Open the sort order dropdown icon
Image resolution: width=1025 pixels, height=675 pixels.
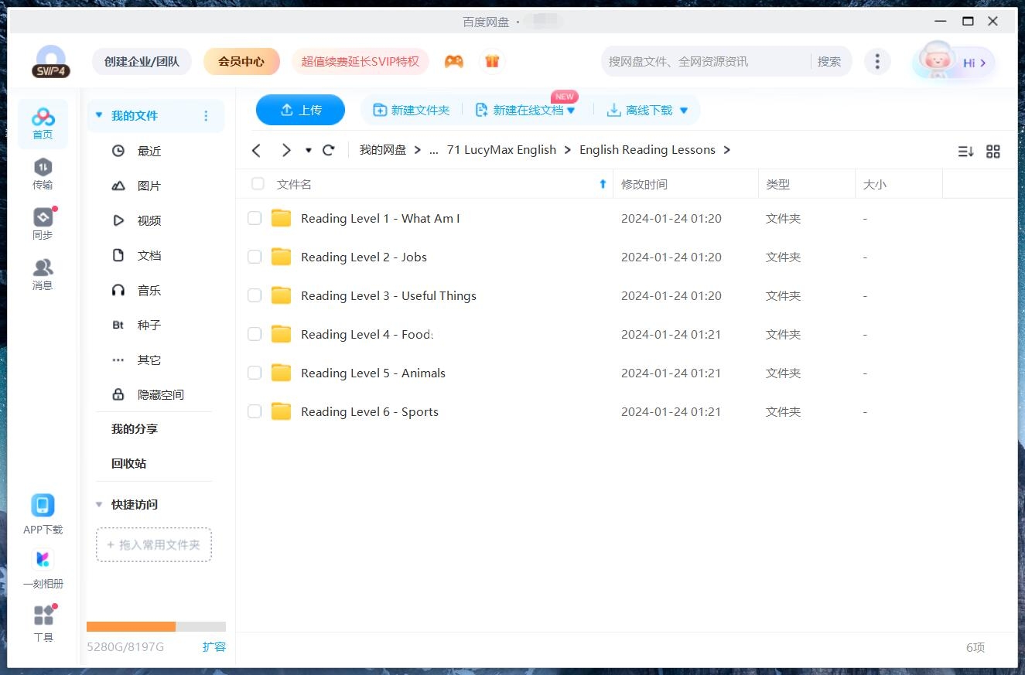(x=965, y=152)
